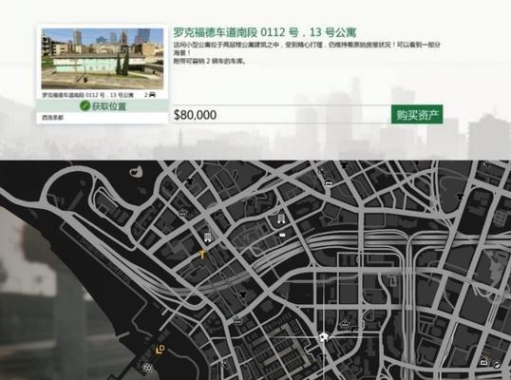Click the Ferris wheel icon at the pier
Image resolution: width=511 pixels, height=380 pixels.
[147, 368]
